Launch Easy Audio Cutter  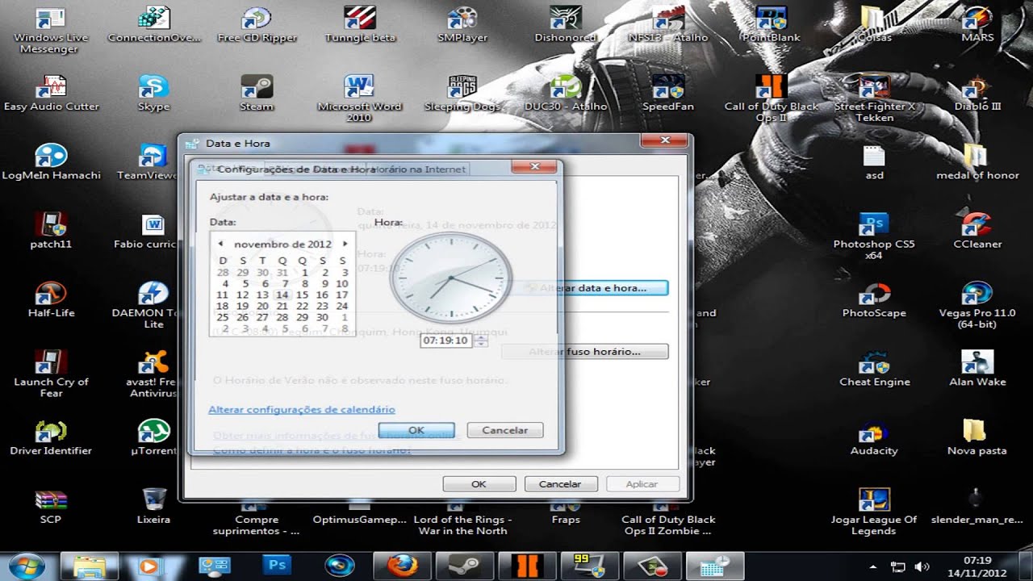click(51, 94)
